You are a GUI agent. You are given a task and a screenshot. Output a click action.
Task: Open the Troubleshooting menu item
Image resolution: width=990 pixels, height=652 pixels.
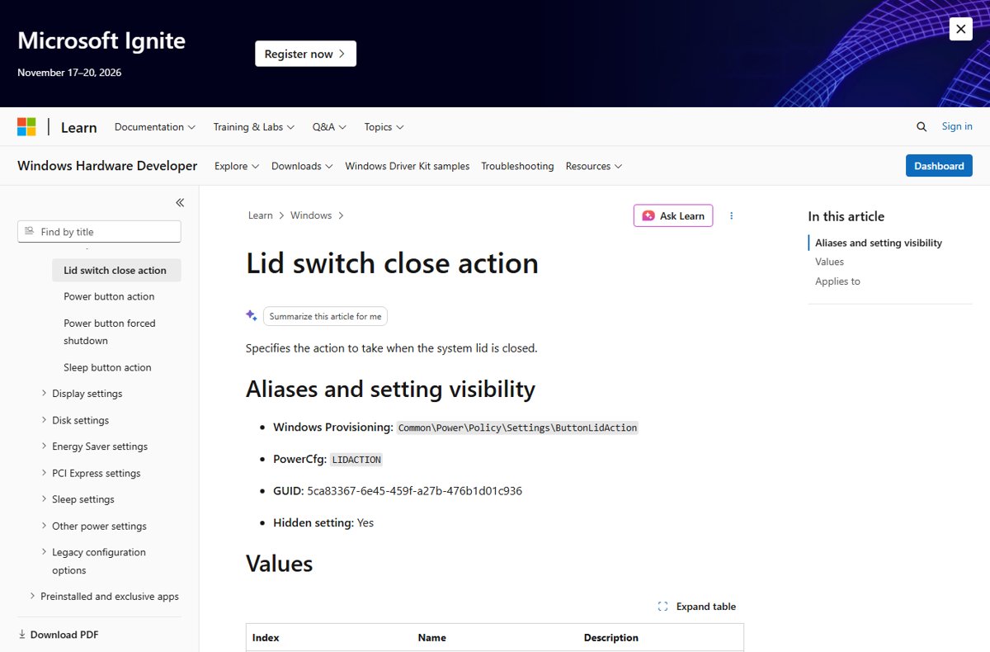[x=517, y=166]
